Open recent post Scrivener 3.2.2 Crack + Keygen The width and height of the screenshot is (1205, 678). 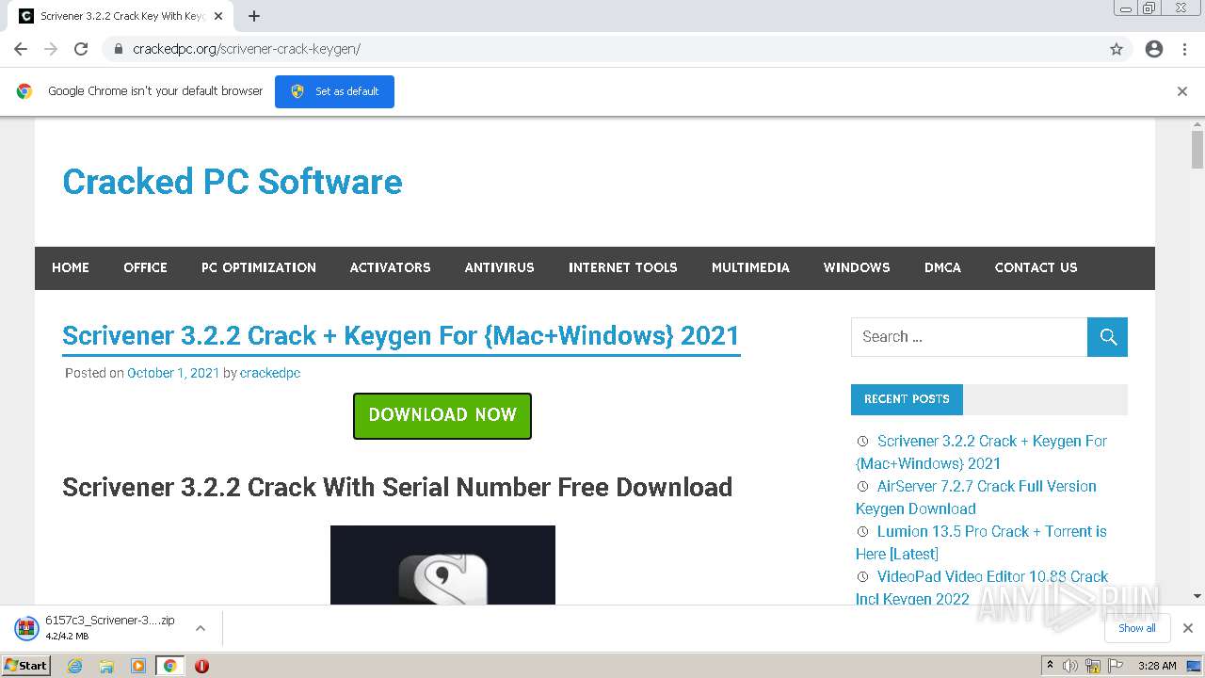(x=982, y=452)
